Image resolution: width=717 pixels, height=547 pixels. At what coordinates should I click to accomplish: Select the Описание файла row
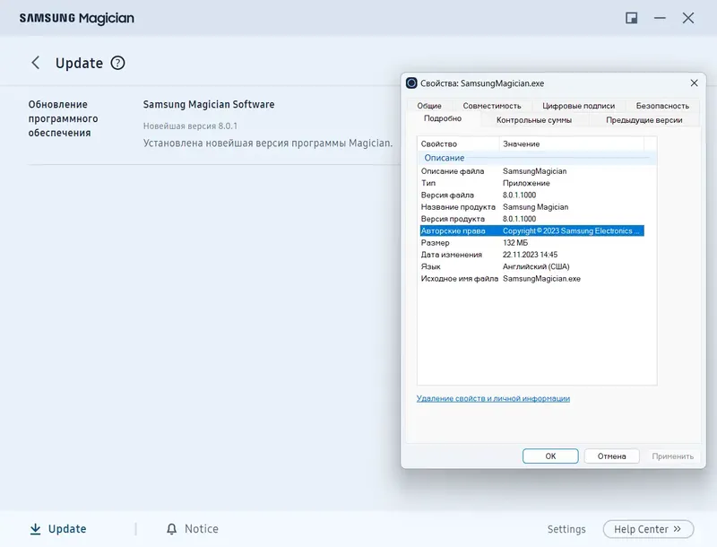[532, 171]
